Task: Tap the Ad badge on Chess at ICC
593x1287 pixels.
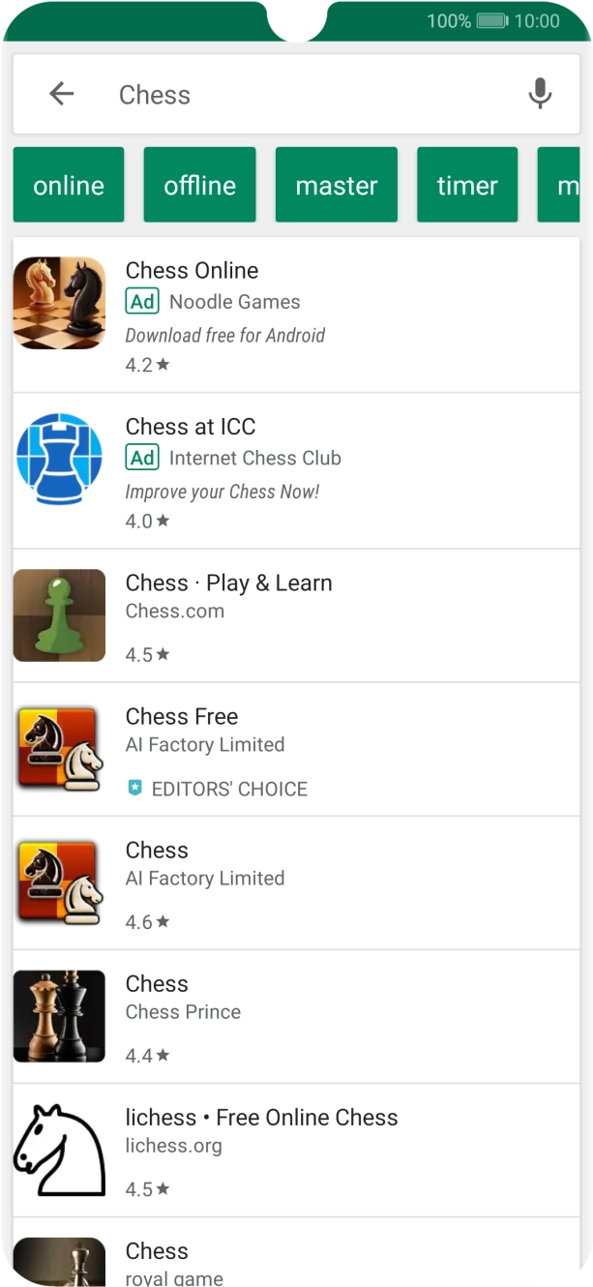Action: click(142, 458)
